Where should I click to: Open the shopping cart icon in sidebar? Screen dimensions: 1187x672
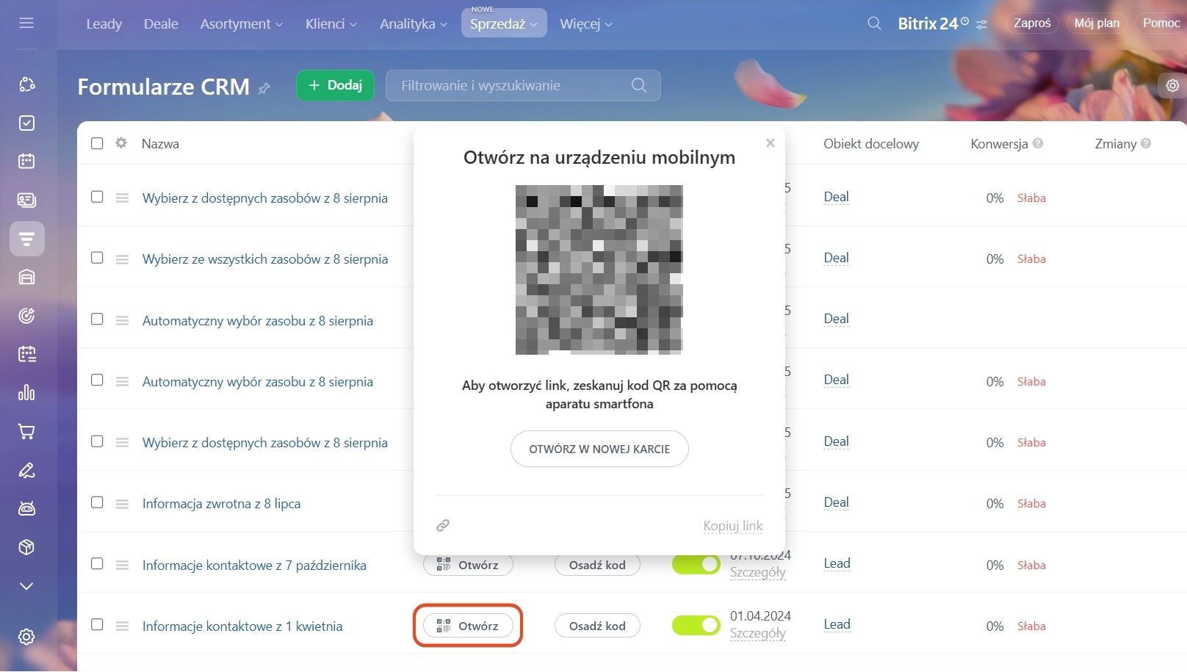[x=26, y=431]
